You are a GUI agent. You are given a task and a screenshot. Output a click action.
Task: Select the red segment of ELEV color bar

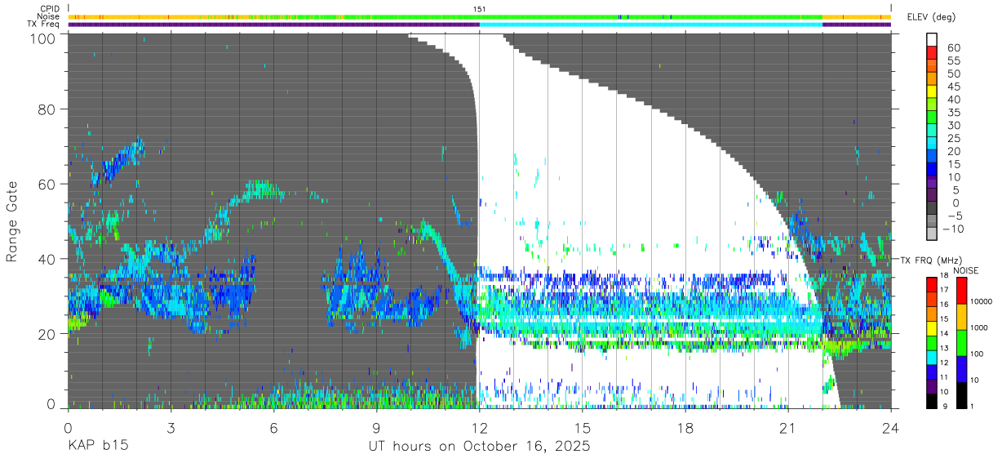pos(933,52)
